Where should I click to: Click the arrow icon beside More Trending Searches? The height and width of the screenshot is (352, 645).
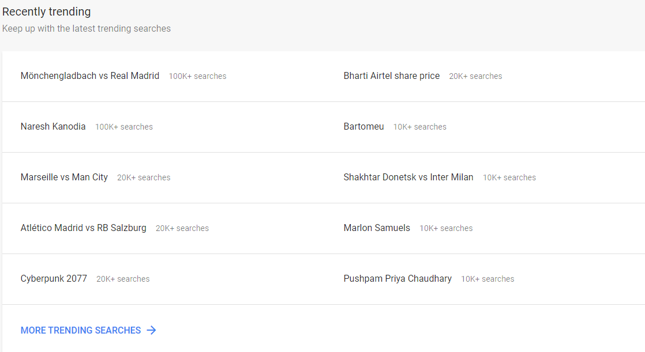(x=151, y=330)
